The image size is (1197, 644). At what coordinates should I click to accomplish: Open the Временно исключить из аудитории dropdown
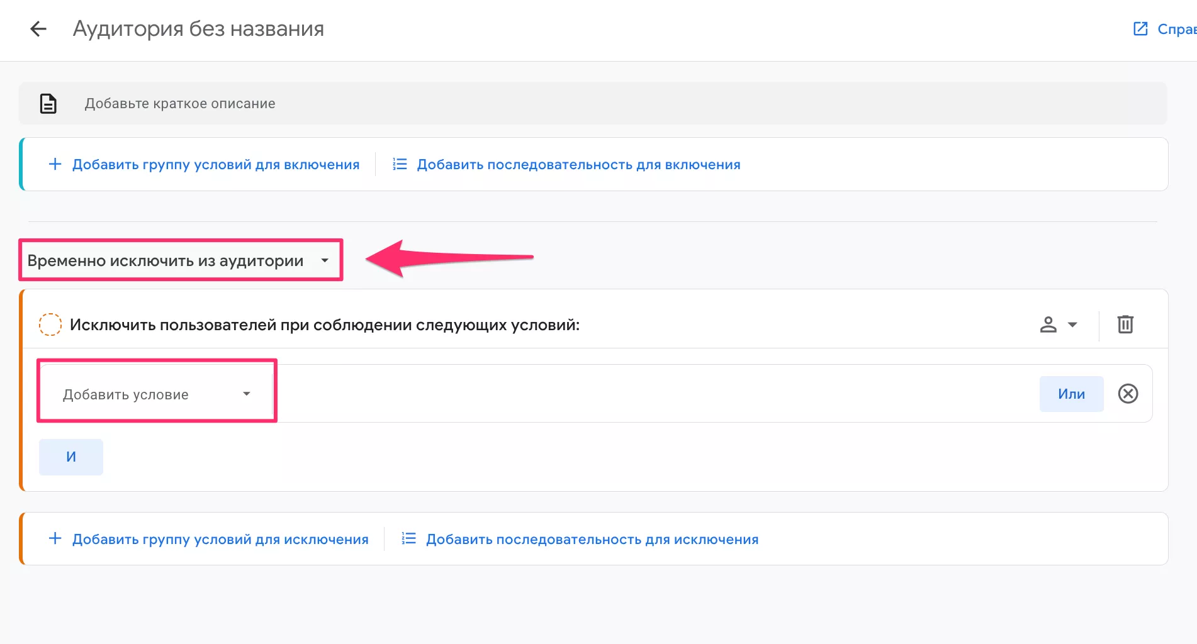[x=180, y=260]
